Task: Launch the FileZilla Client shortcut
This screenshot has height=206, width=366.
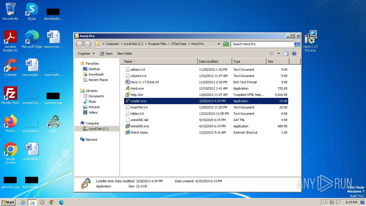Action: click(x=10, y=96)
